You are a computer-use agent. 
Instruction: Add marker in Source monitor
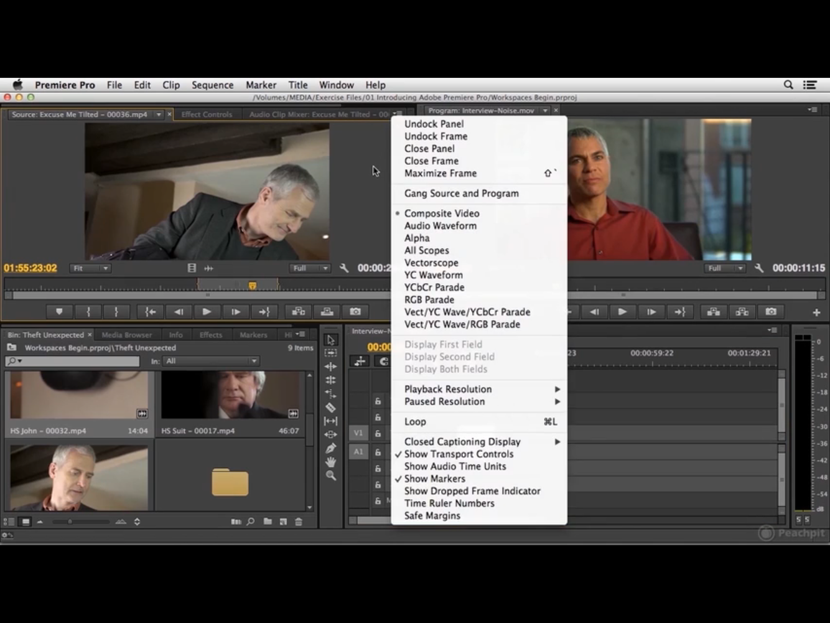(59, 312)
